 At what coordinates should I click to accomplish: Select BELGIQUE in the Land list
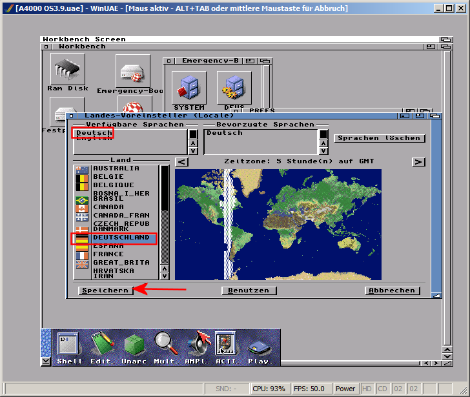pos(116,185)
